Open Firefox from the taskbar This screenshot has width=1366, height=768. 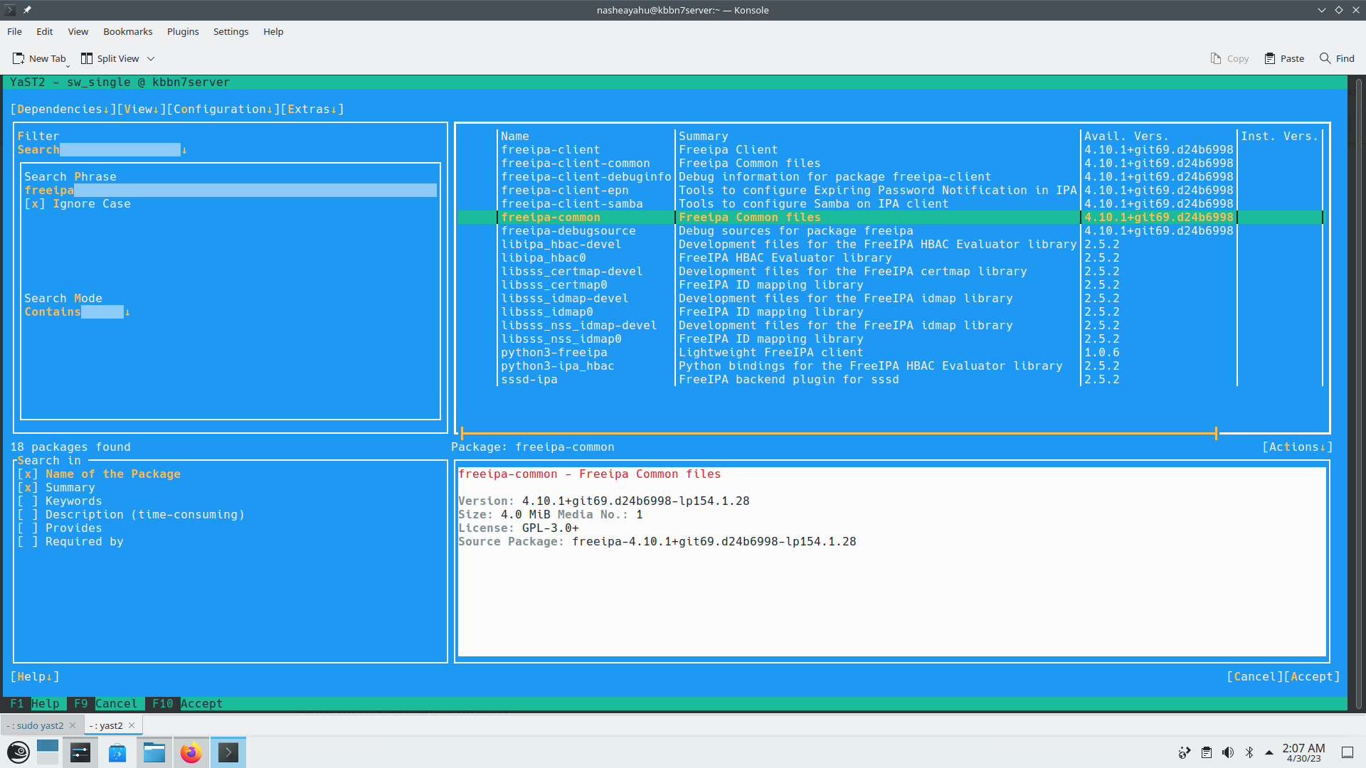(x=191, y=752)
